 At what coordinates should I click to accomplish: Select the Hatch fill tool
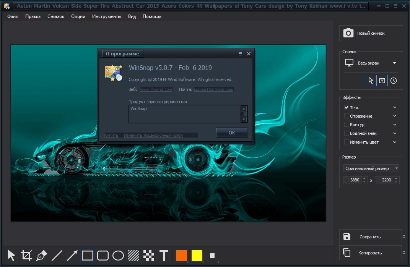tap(133, 256)
